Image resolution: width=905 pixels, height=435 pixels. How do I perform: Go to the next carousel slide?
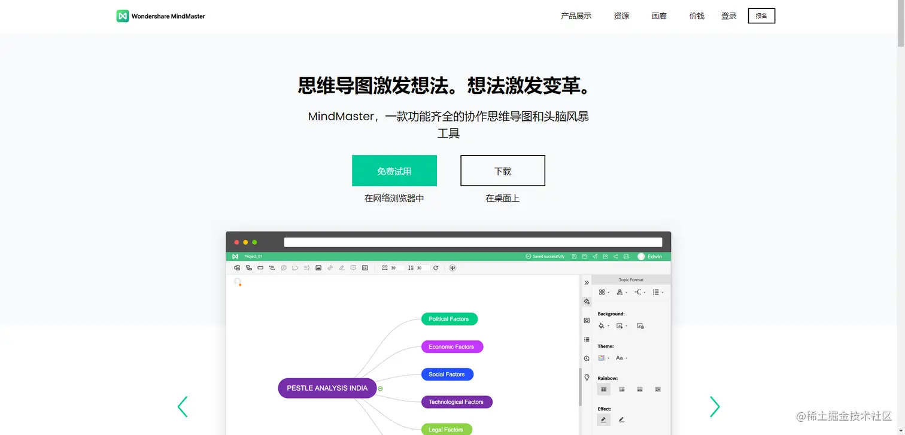tap(715, 406)
